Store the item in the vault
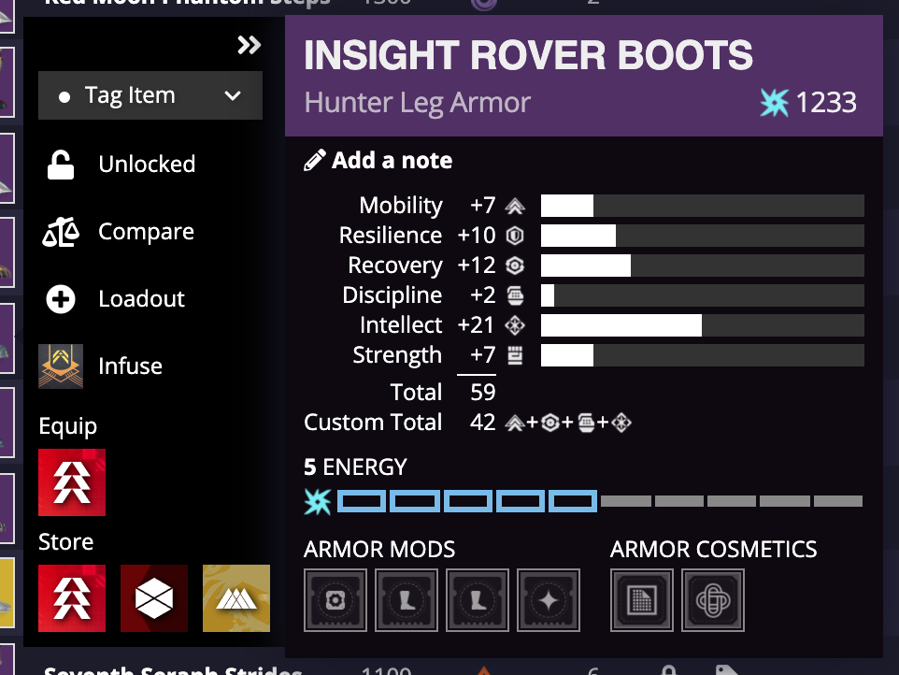 click(x=154, y=598)
